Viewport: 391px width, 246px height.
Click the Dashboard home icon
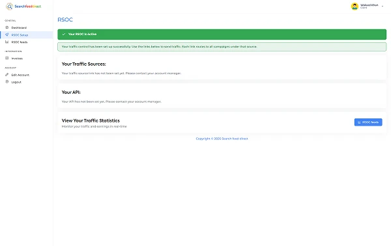[7, 27]
